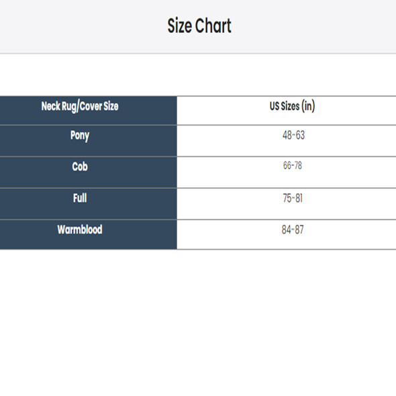Select the 48-63 size value

[x=293, y=135]
